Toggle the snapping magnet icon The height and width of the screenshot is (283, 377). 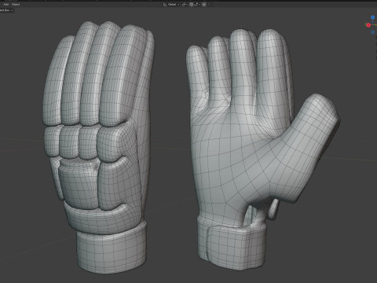pyautogui.click(x=191, y=5)
